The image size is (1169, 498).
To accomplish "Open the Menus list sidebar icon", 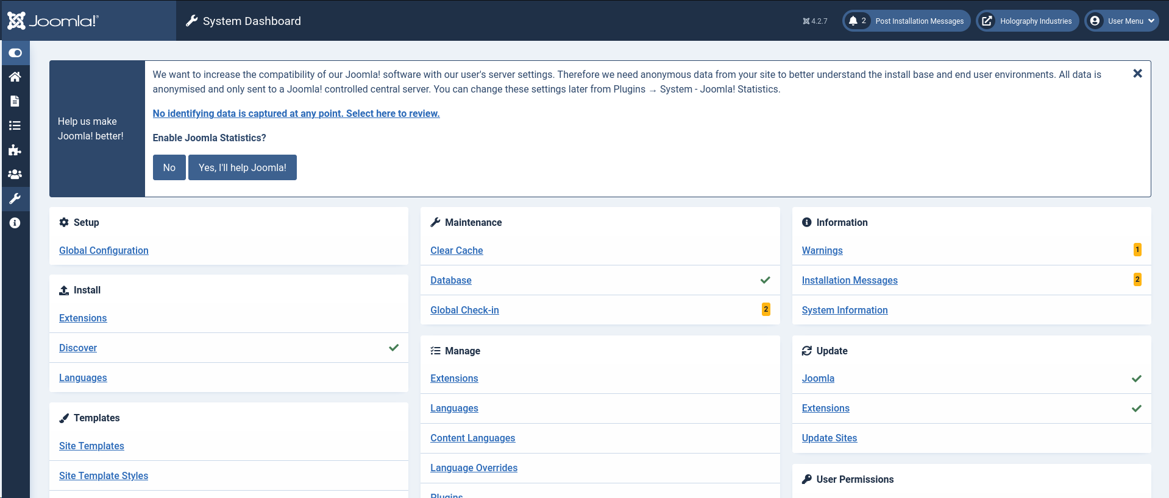I will [15, 125].
